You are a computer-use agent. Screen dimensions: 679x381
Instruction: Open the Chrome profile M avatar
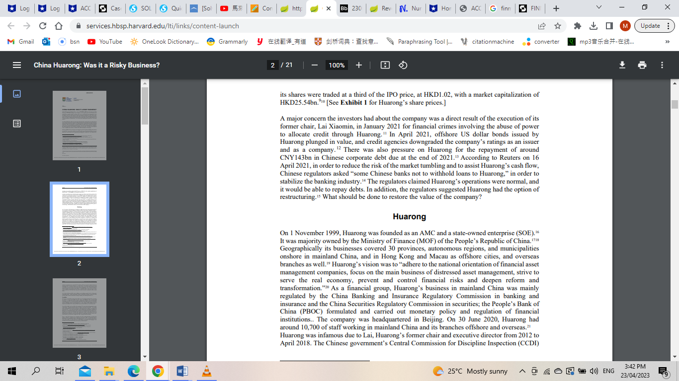(x=625, y=26)
